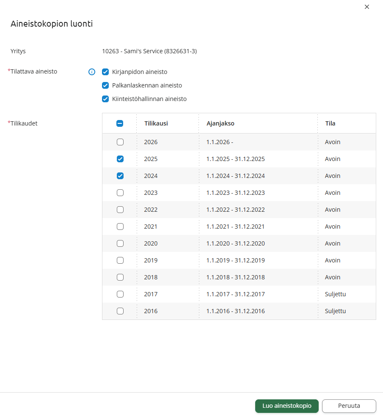Click the Suljettu status of year 2017
Viewport: 383px width, 415px height.
pos(335,294)
